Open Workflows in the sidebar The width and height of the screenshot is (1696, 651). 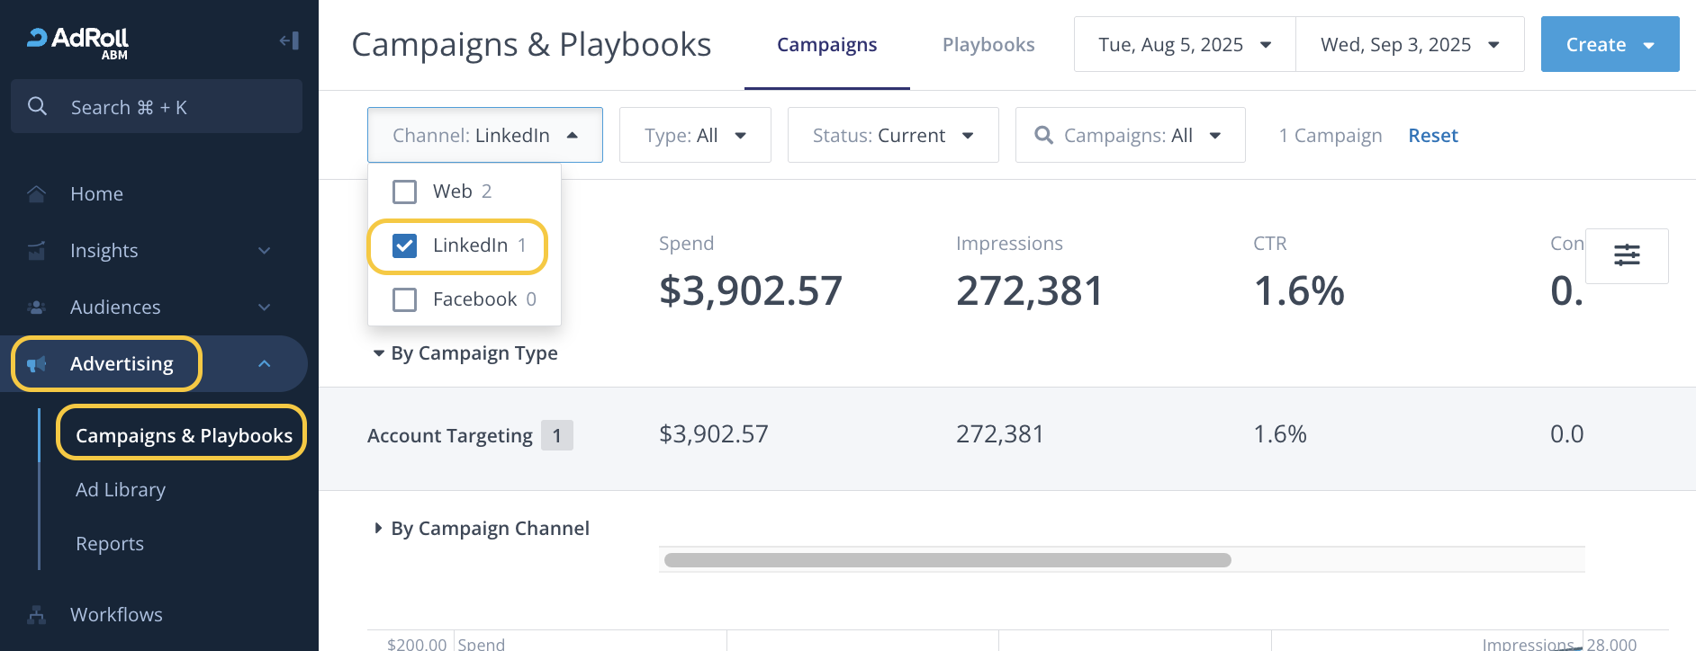coord(116,614)
